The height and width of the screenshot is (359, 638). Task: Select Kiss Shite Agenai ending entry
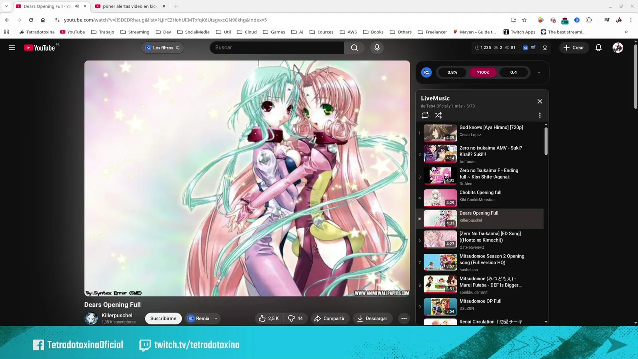(x=479, y=177)
